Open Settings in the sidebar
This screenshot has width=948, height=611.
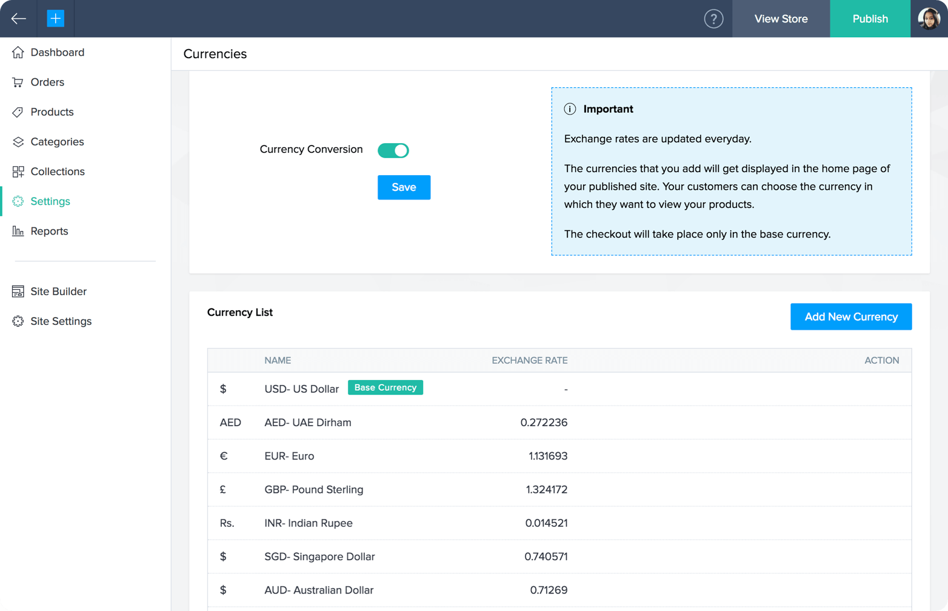pos(50,201)
